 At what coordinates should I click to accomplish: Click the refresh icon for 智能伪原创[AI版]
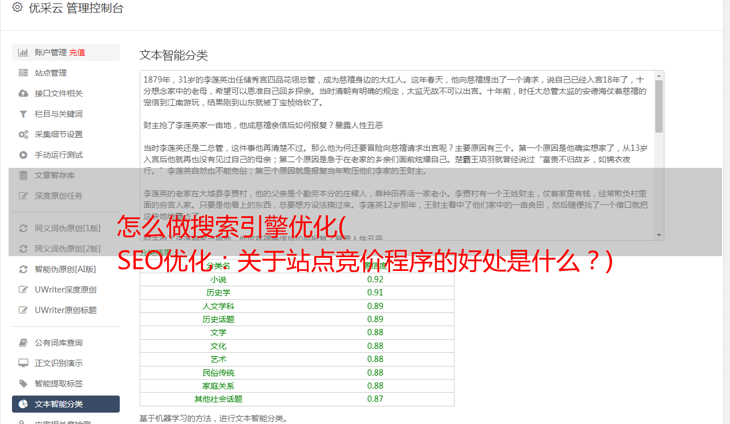(x=23, y=269)
